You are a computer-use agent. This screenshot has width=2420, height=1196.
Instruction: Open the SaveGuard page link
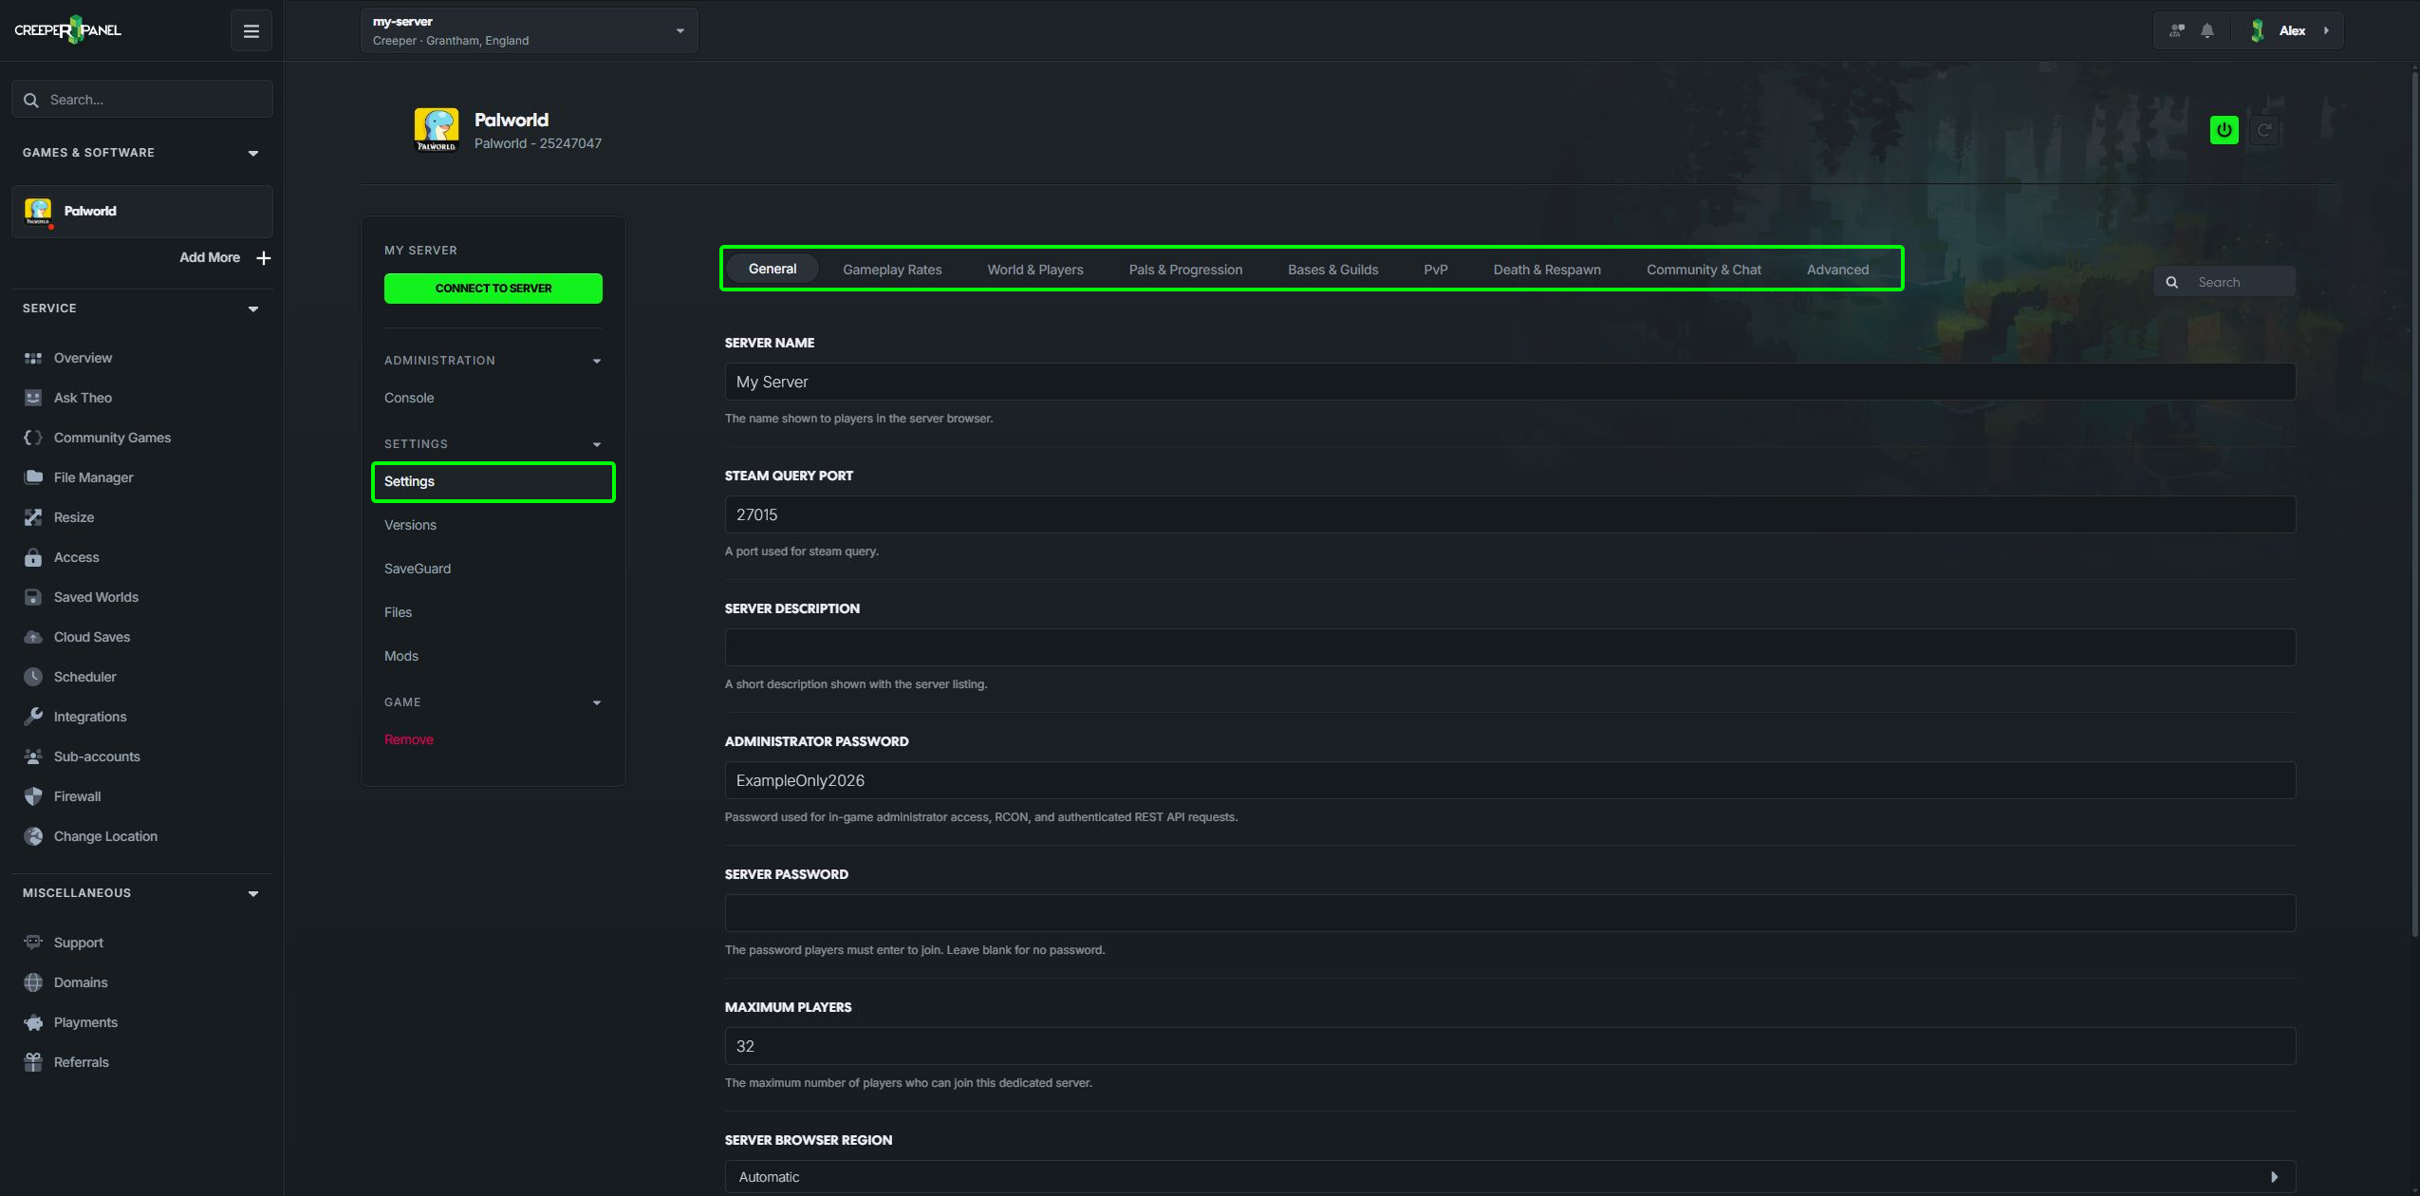pyautogui.click(x=418, y=570)
